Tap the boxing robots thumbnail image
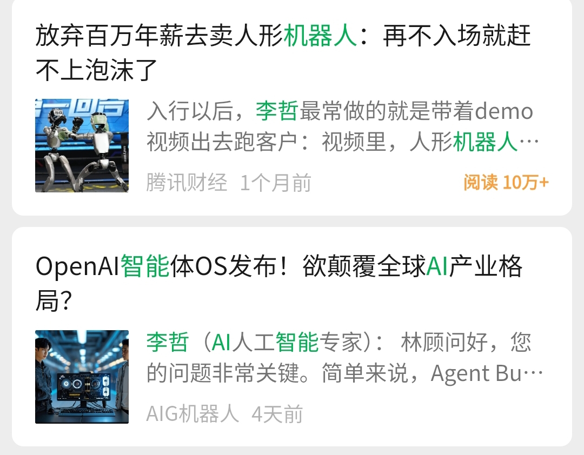The image size is (584, 455). click(x=82, y=145)
